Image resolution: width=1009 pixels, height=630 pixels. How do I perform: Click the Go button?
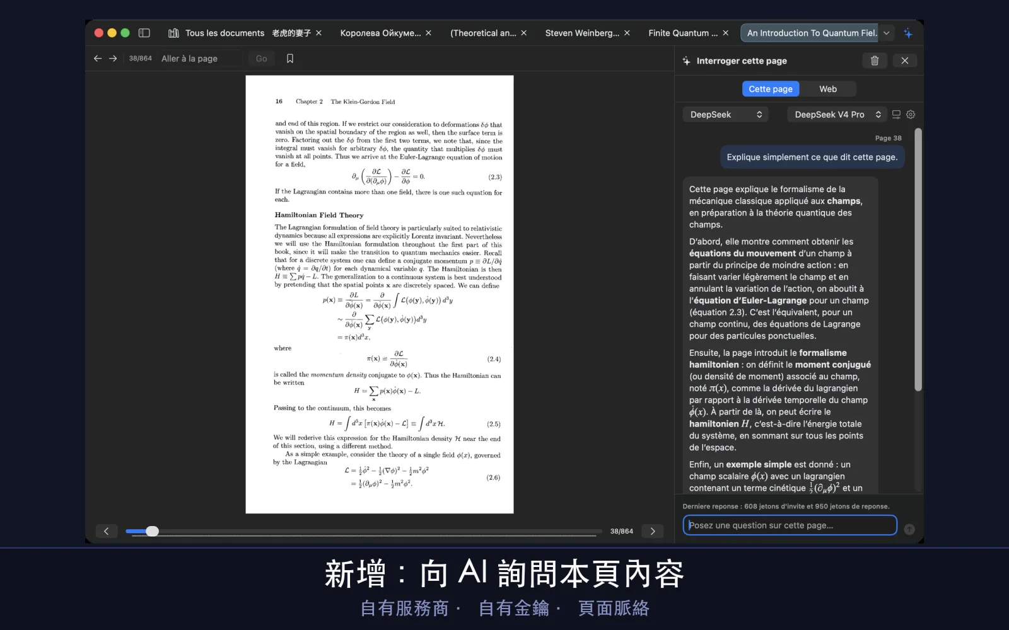click(x=262, y=59)
